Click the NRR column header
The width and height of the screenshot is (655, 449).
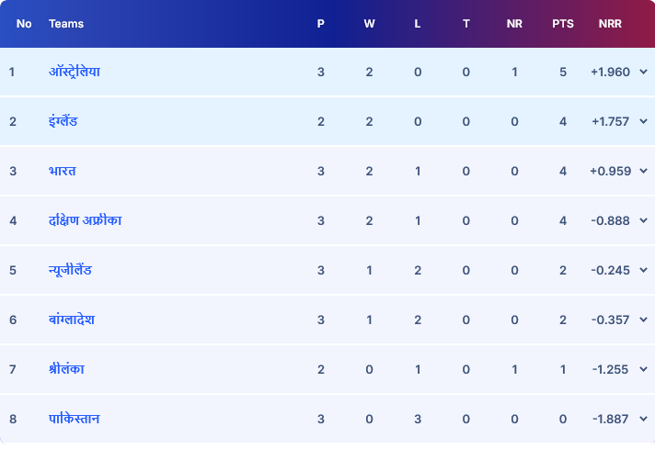(609, 24)
